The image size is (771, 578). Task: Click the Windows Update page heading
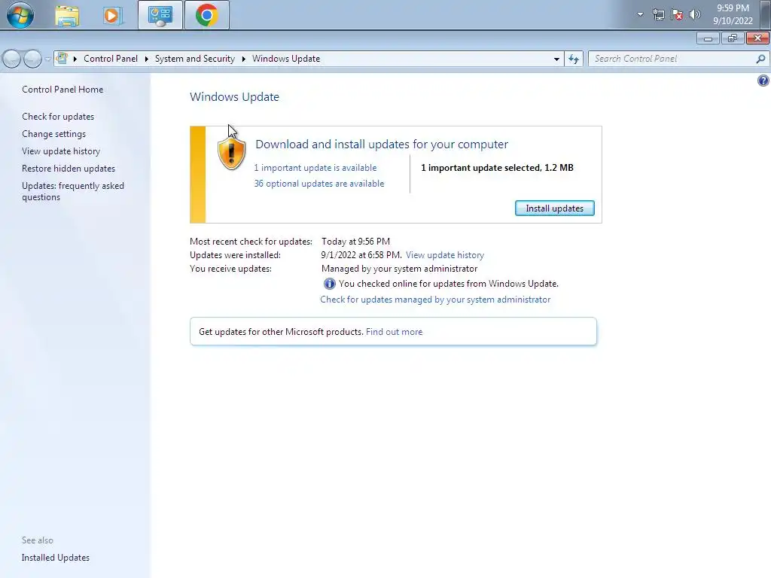click(235, 97)
